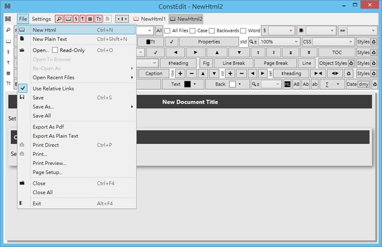
Task: Select Page Setup from File menu
Action: point(77,172)
